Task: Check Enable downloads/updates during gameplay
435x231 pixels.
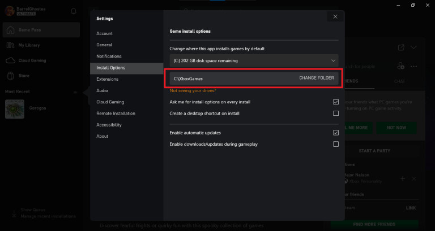Action: 336,144
